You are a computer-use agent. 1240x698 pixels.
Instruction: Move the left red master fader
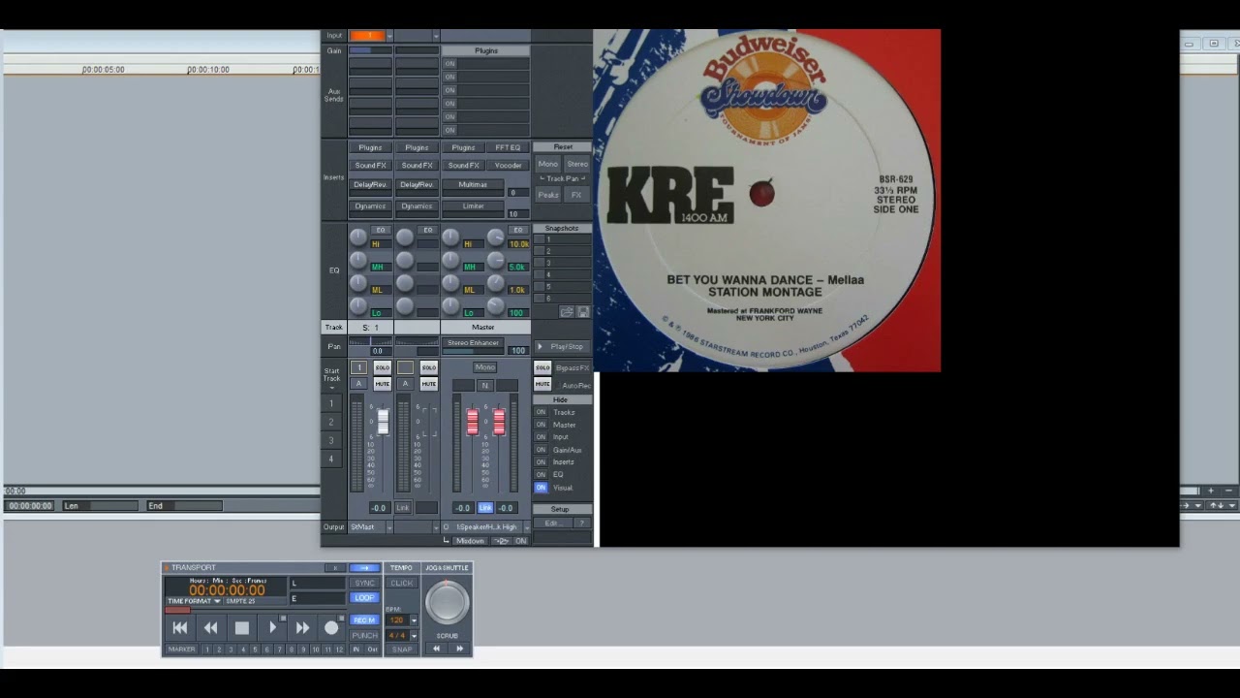click(x=473, y=422)
